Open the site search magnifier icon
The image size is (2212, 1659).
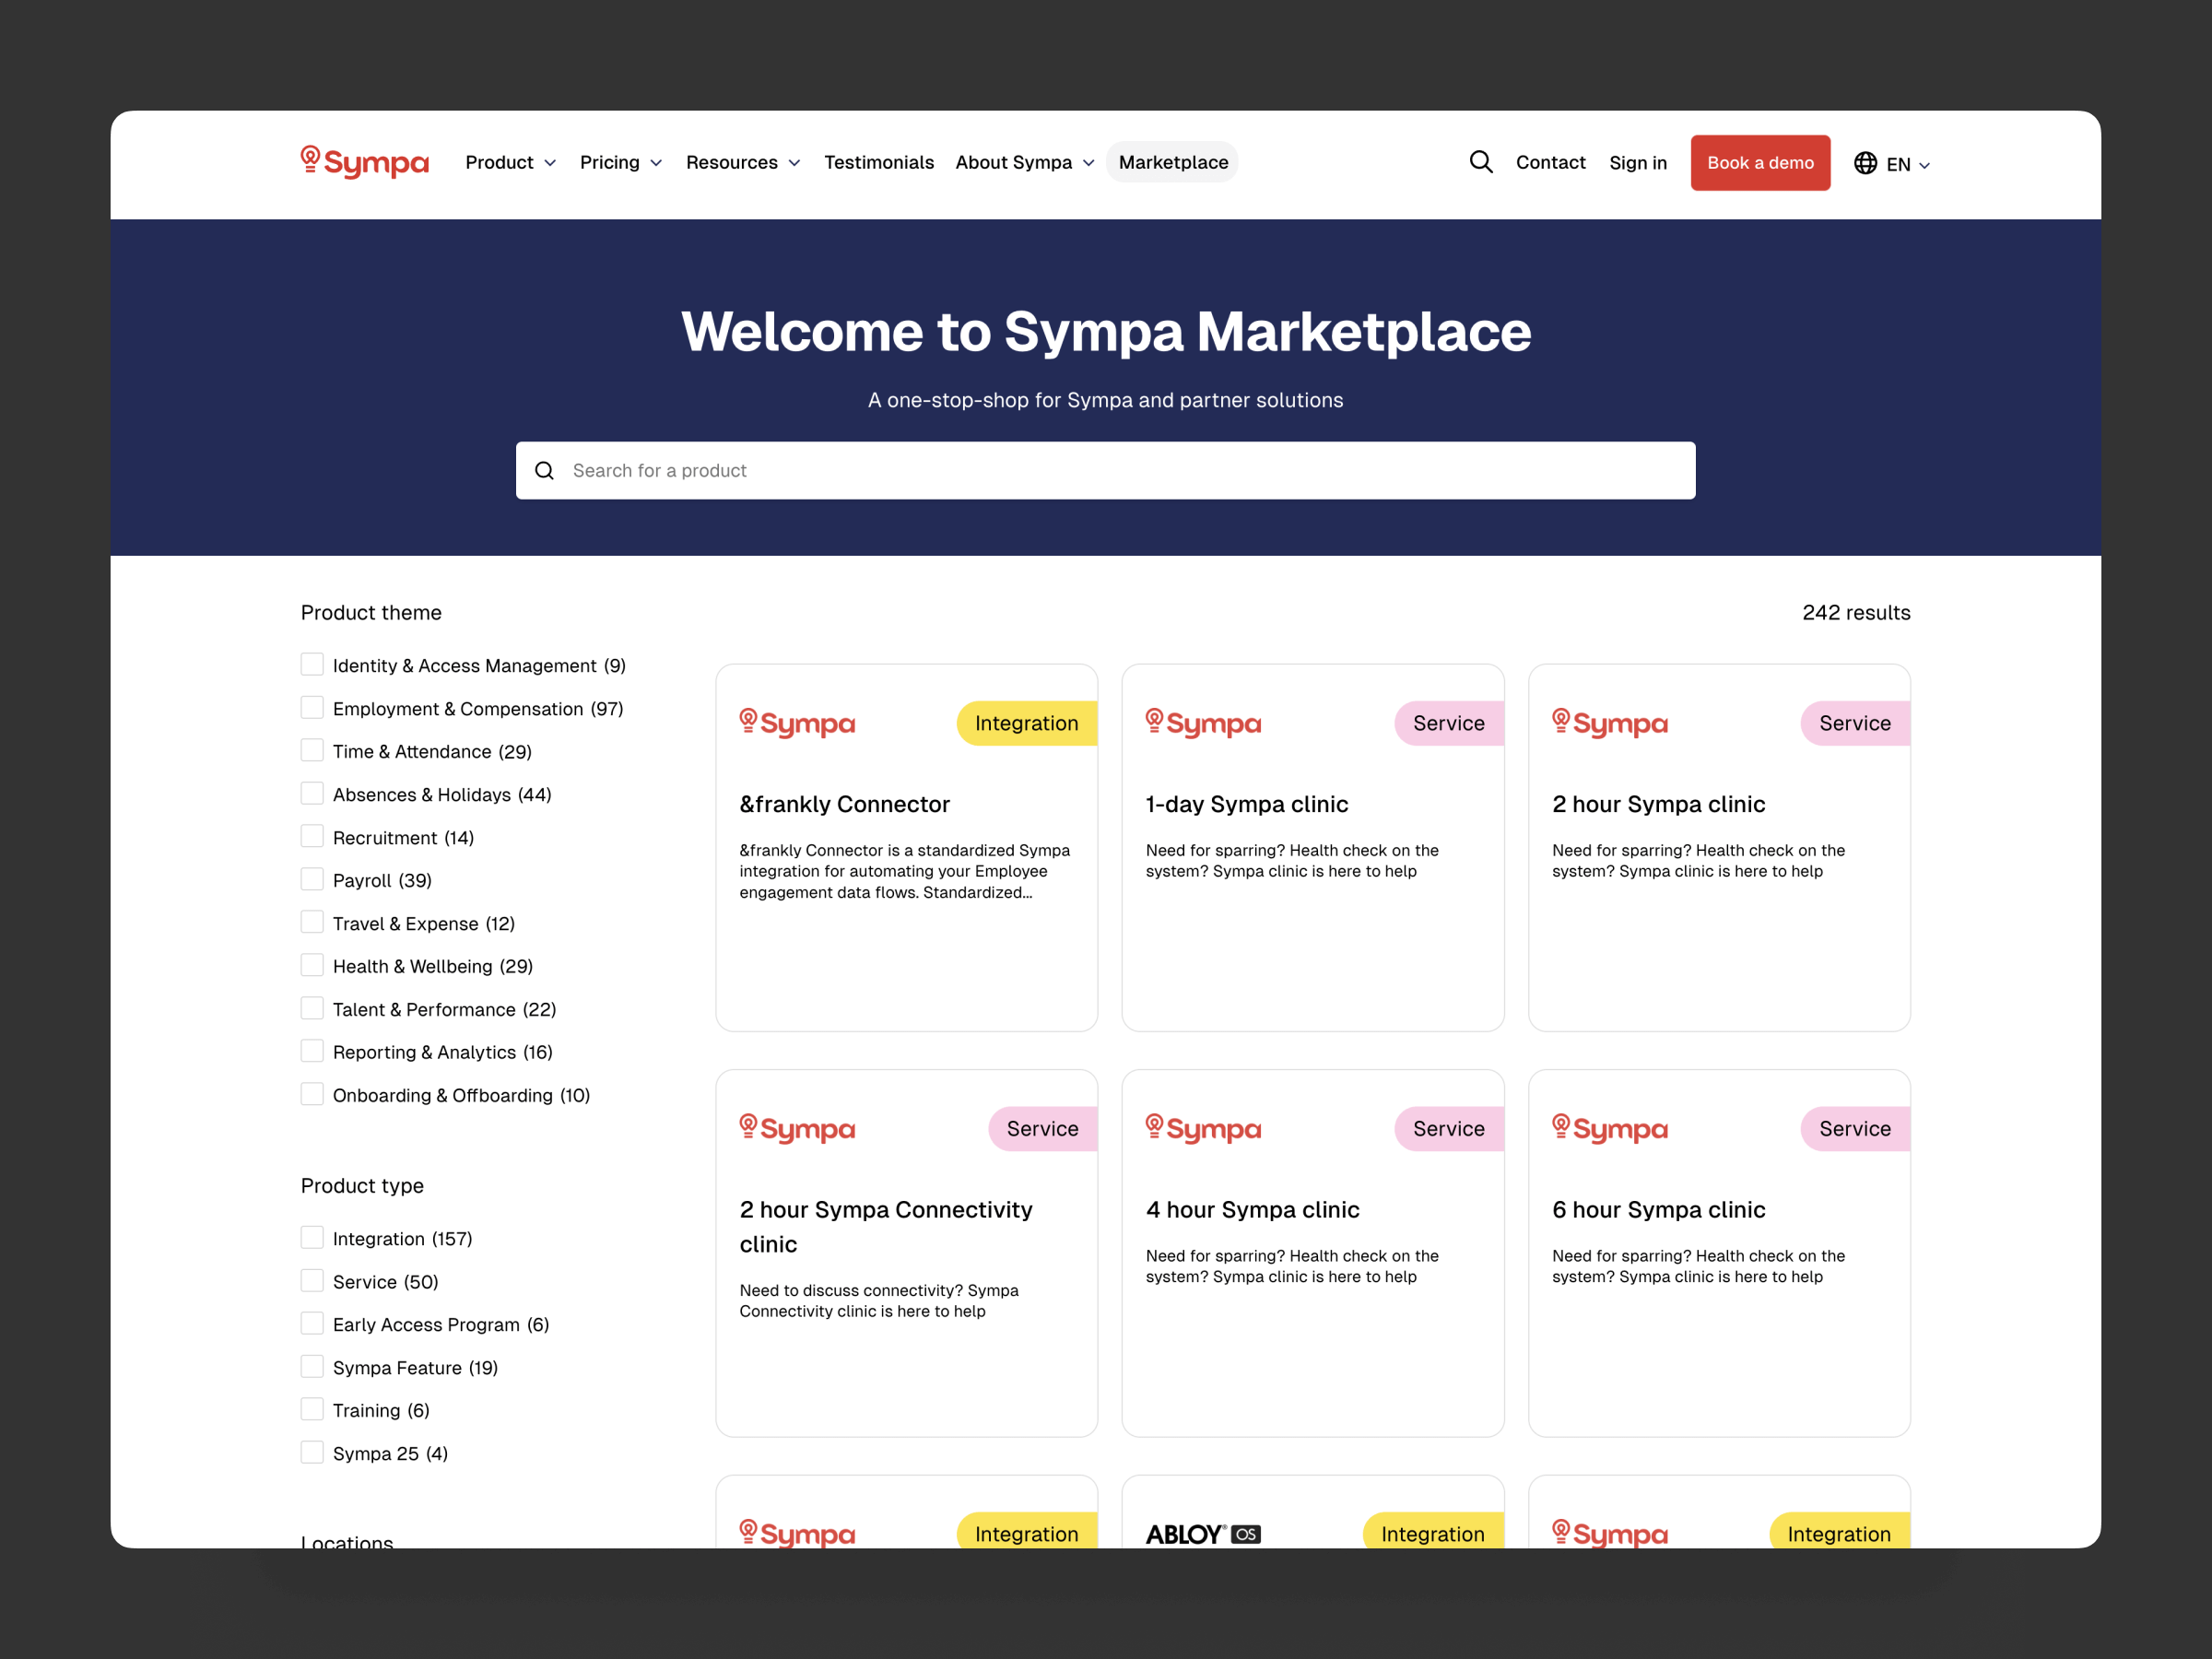coord(1481,162)
